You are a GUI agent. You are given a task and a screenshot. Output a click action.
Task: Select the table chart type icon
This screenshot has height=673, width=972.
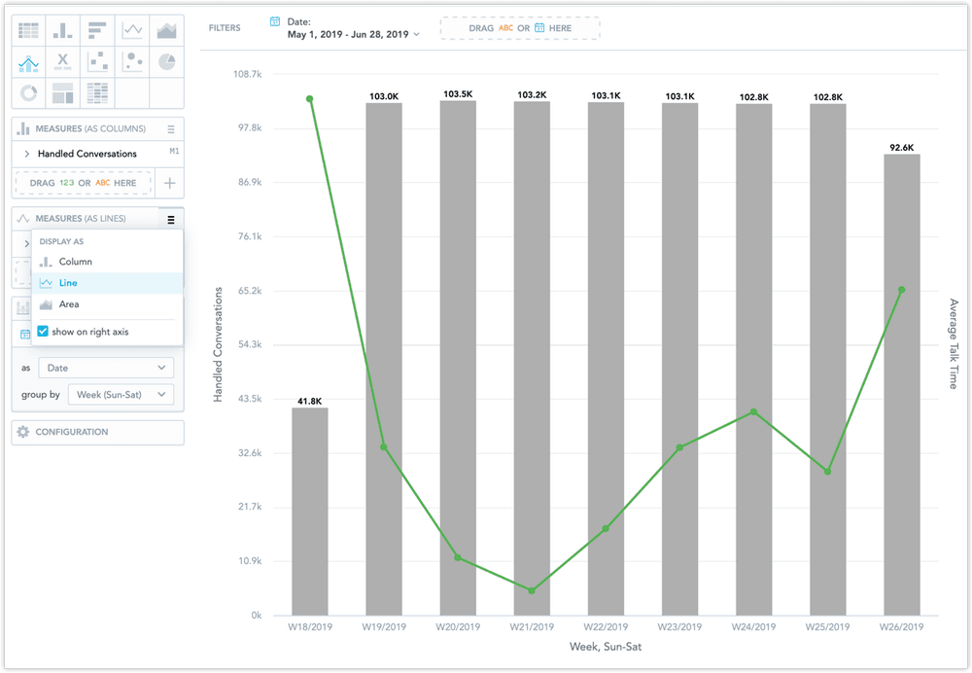click(28, 29)
